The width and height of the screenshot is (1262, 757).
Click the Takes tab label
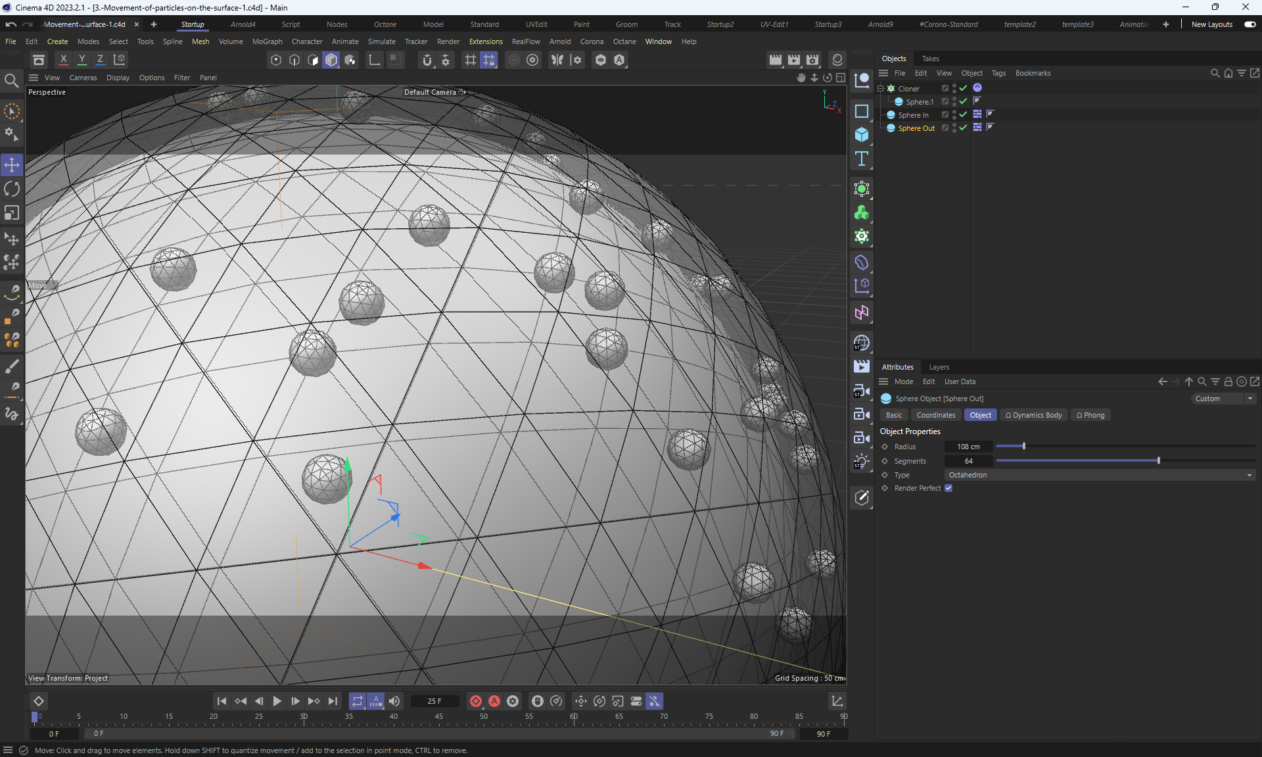pyautogui.click(x=930, y=59)
